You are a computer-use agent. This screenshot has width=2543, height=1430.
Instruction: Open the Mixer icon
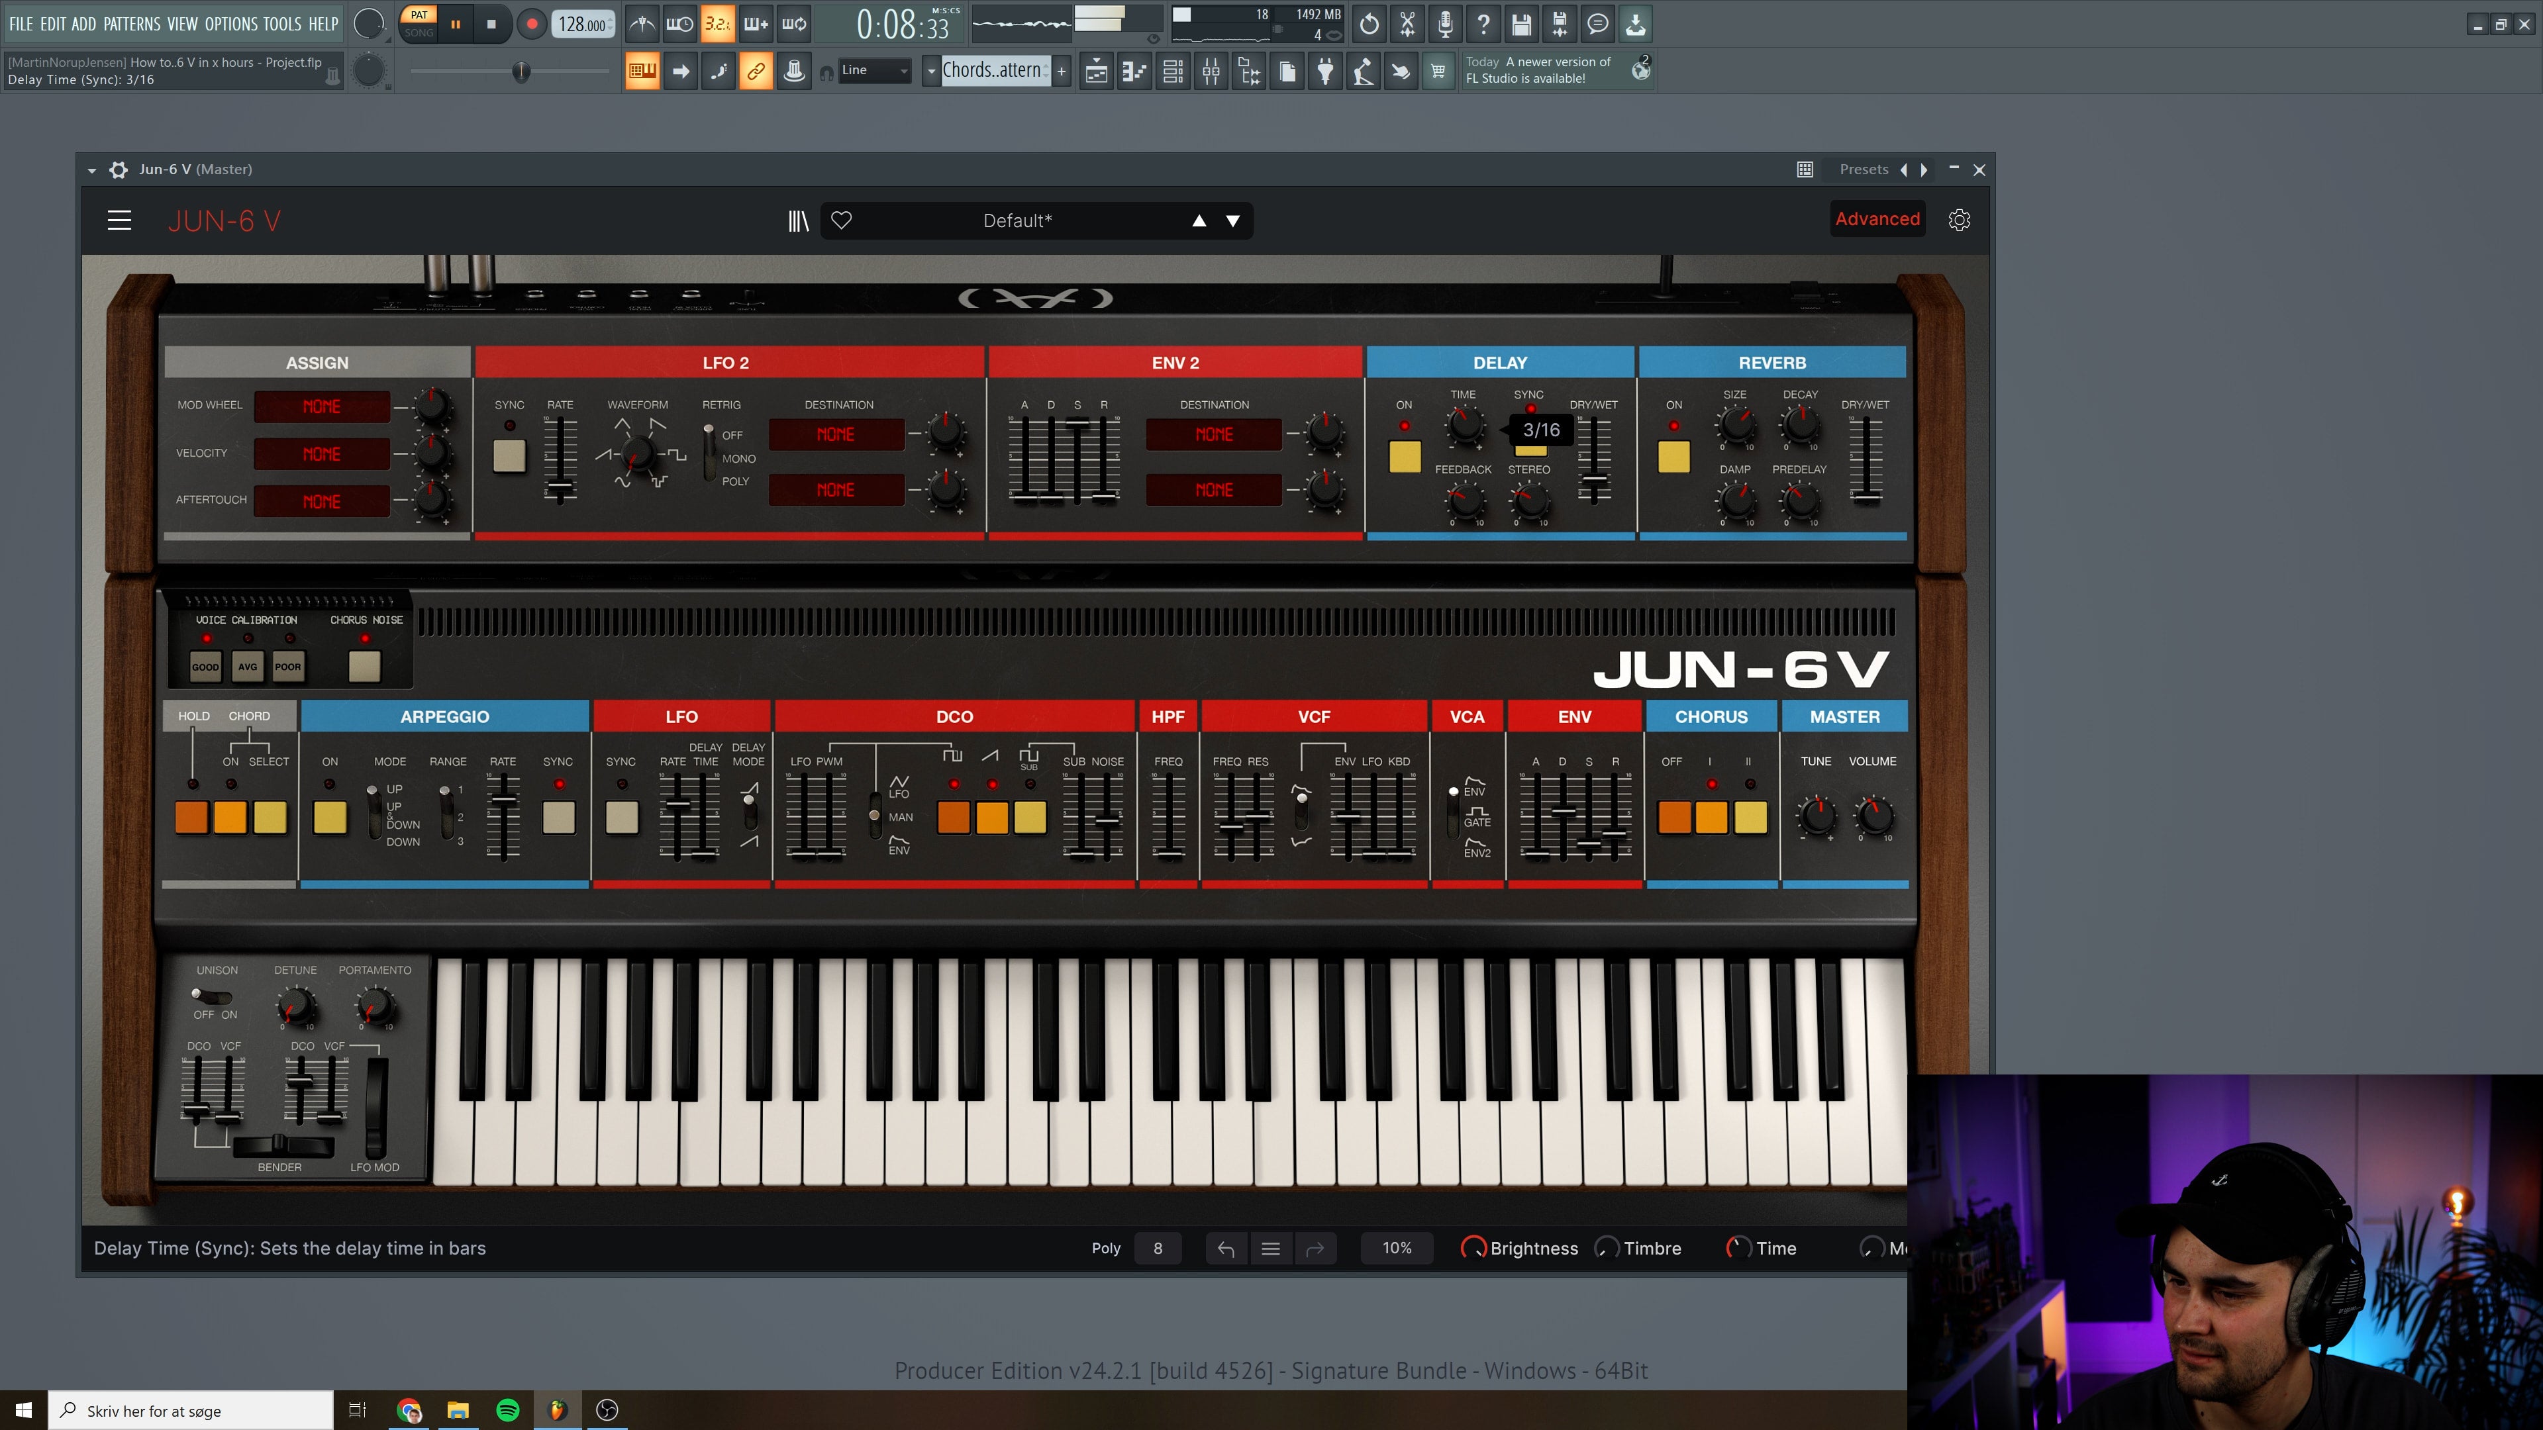(1211, 71)
